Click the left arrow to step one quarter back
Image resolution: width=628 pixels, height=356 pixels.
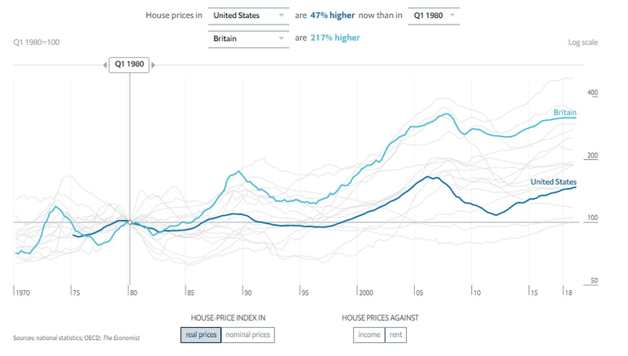[x=105, y=65]
